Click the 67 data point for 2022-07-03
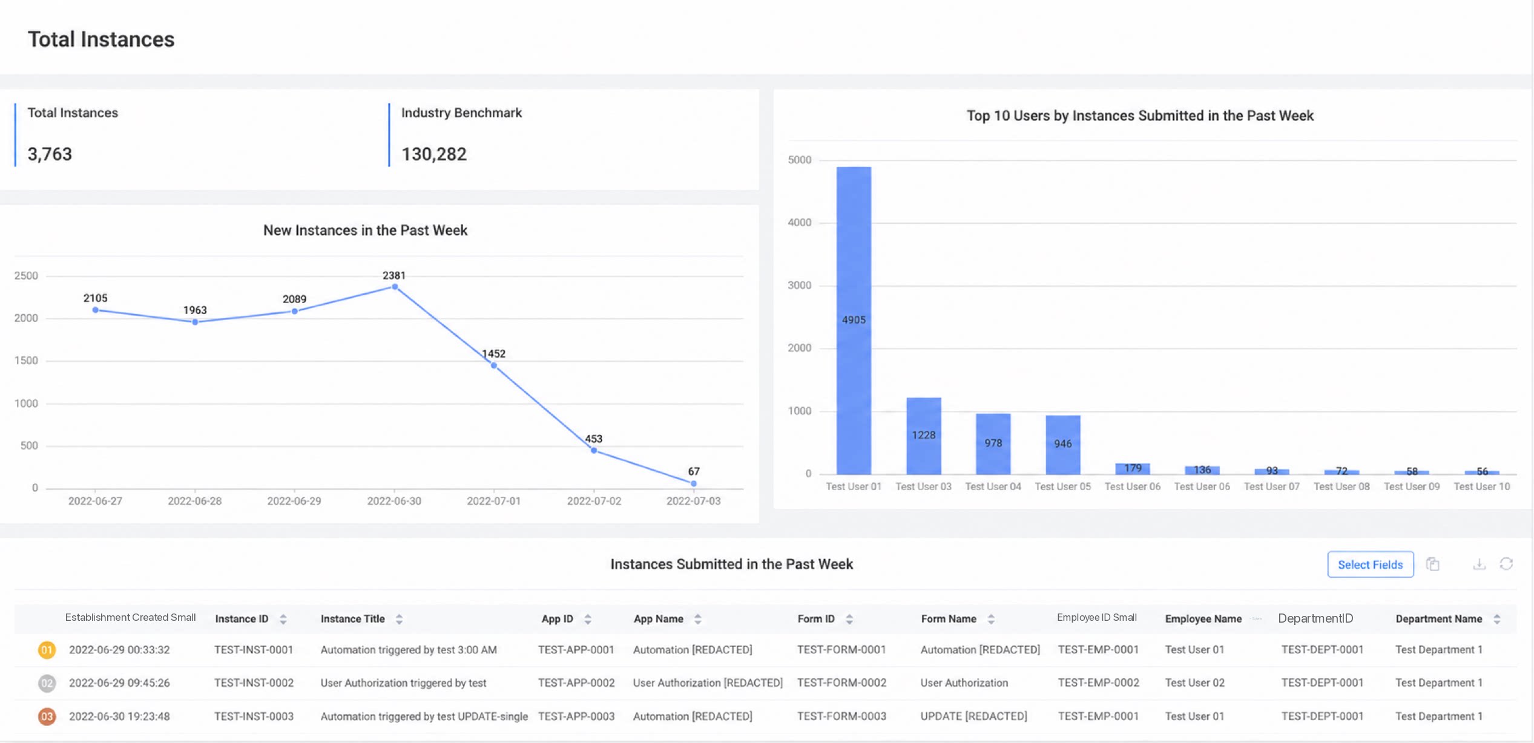Screen dimensions: 1534x743 click(694, 483)
